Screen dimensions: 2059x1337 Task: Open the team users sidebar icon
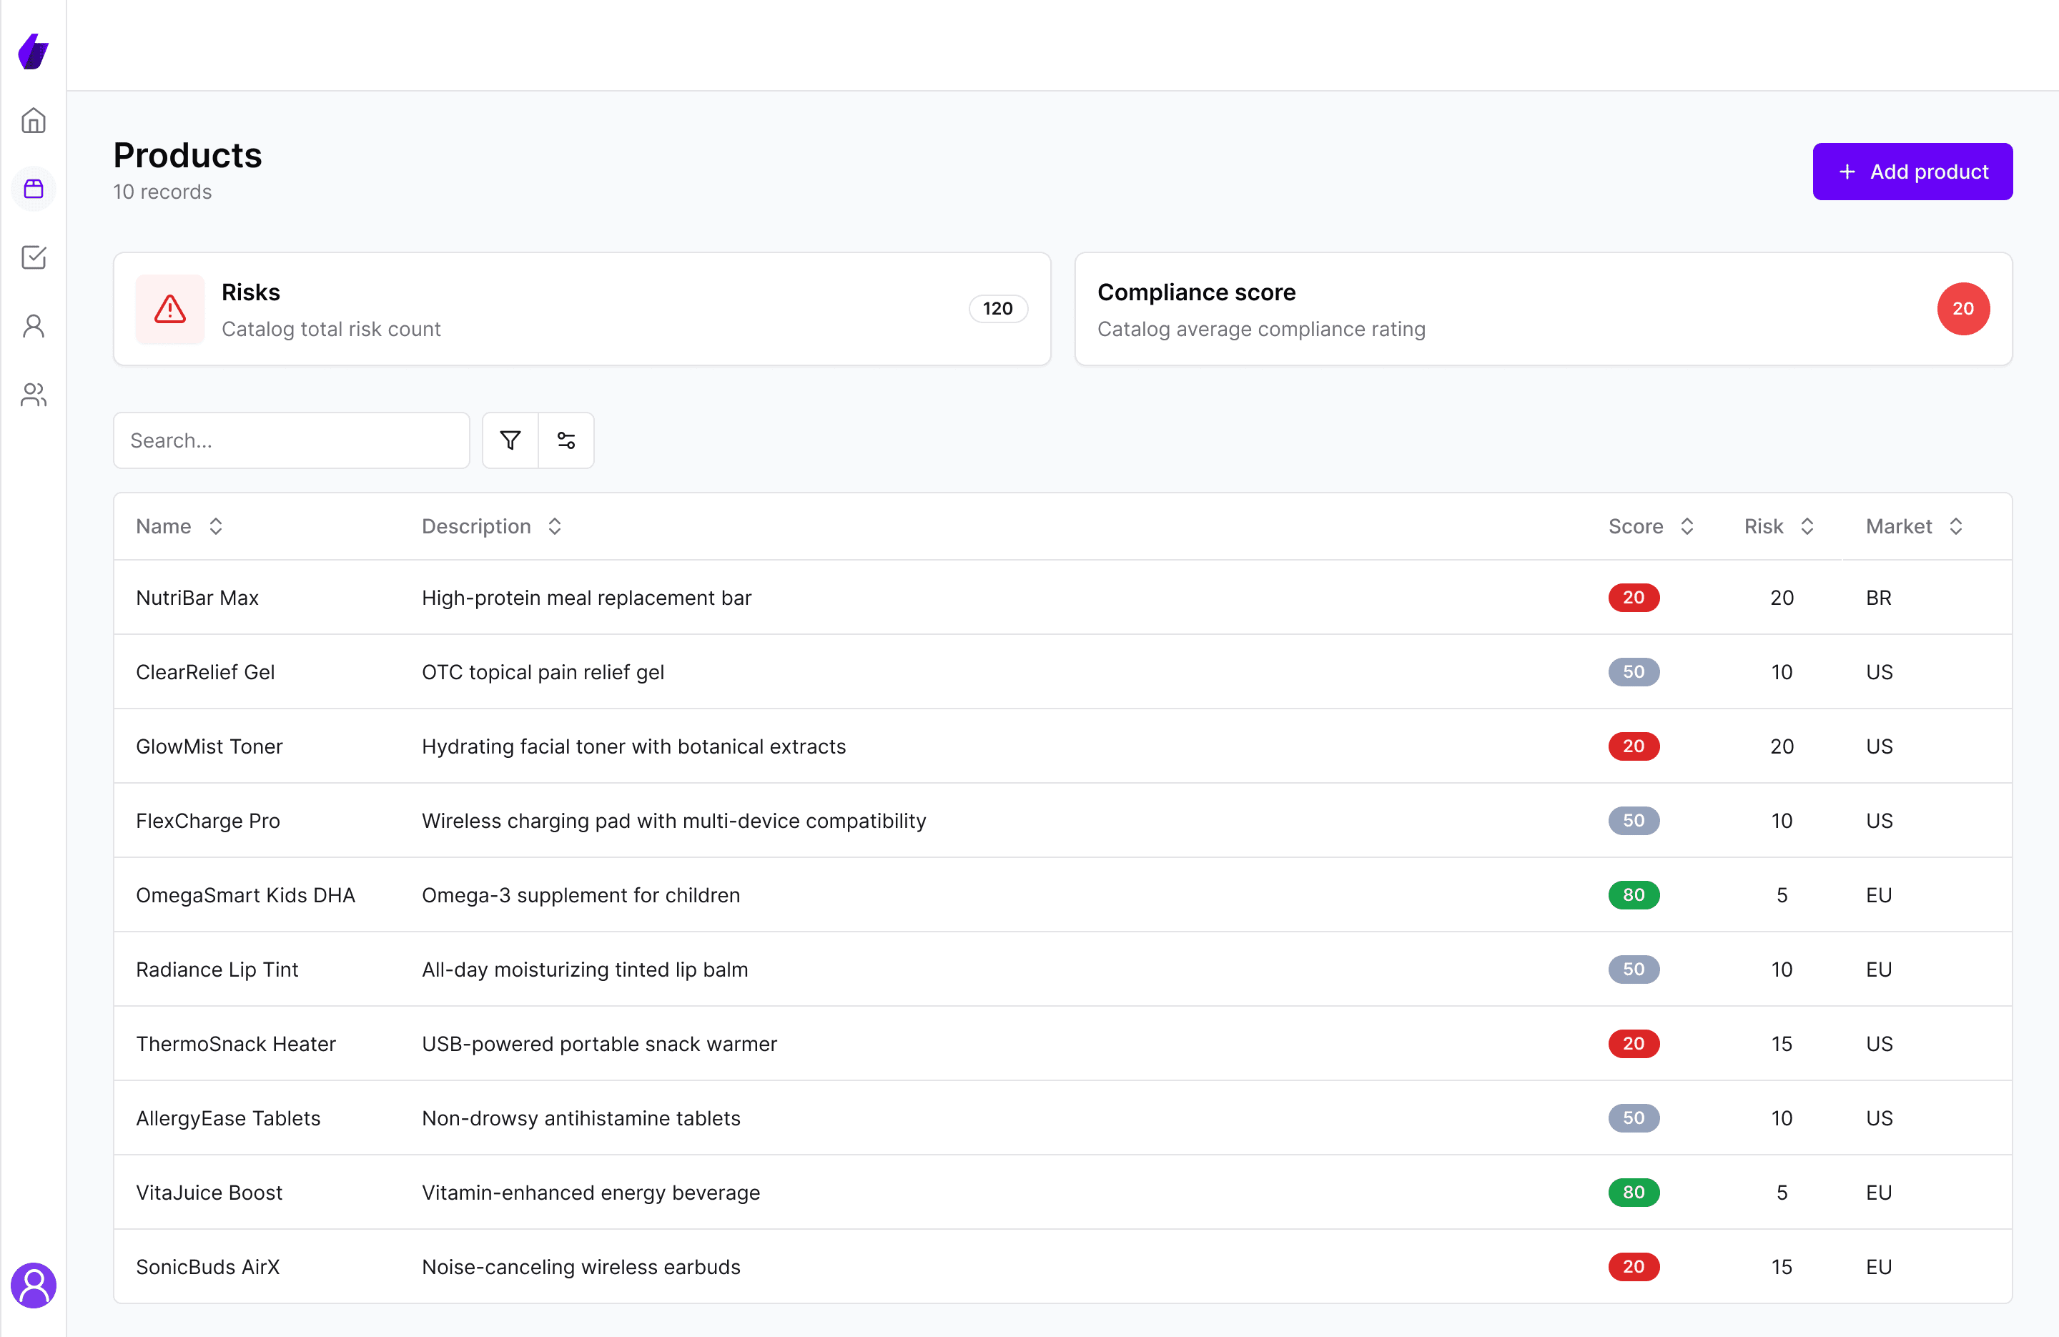pyautogui.click(x=33, y=395)
